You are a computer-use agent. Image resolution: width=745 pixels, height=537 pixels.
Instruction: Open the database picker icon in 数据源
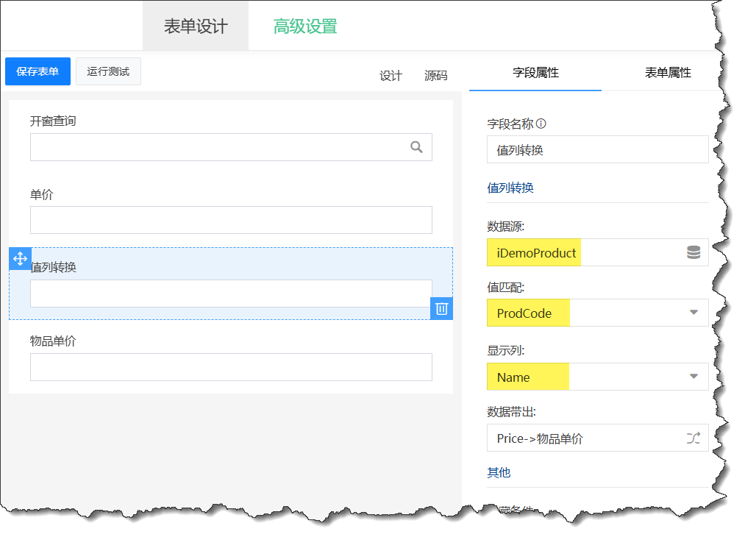pos(693,253)
